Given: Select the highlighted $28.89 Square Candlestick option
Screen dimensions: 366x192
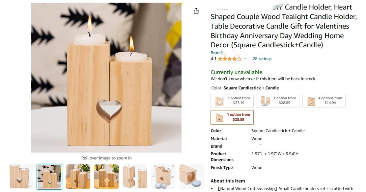Looking at the screenshot, I should [232, 117].
